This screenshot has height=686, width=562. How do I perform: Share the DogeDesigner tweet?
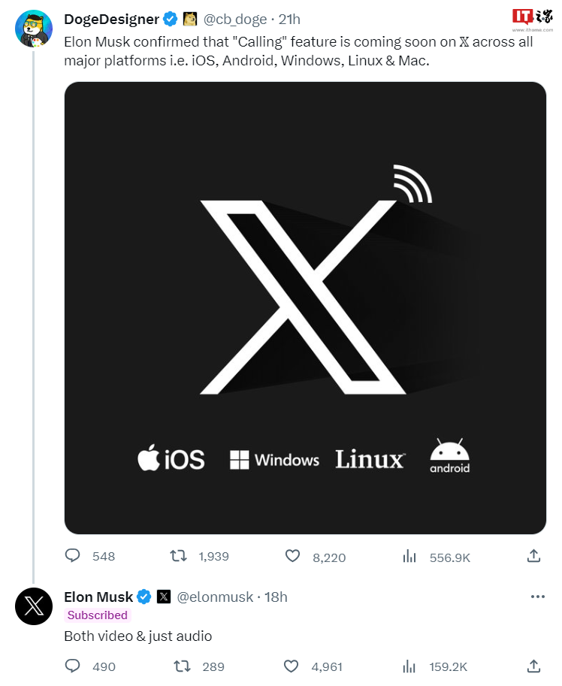533,556
